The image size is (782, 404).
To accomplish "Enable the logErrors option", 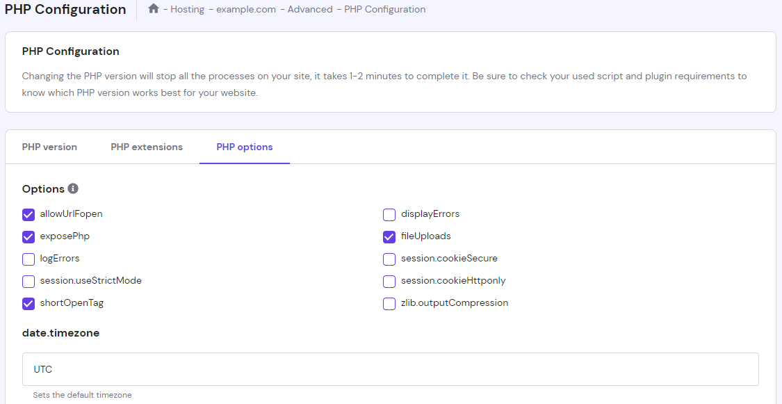I will point(28,259).
